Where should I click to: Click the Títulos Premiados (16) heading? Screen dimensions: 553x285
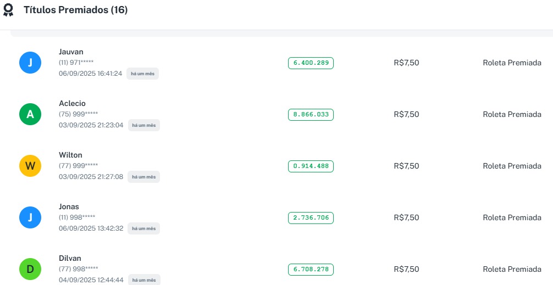75,10
